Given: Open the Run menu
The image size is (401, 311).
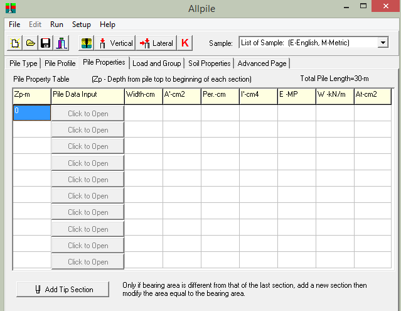Looking at the screenshot, I should click(56, 25).
